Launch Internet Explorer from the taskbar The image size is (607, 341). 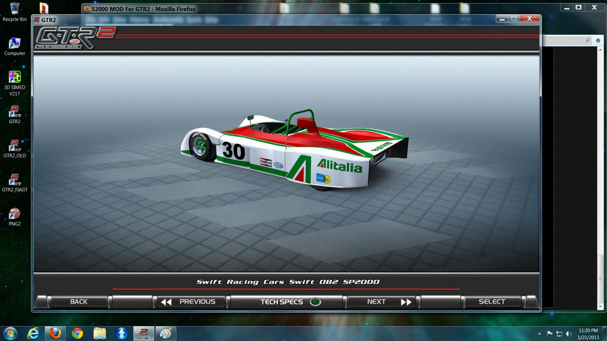pos(33,333)
